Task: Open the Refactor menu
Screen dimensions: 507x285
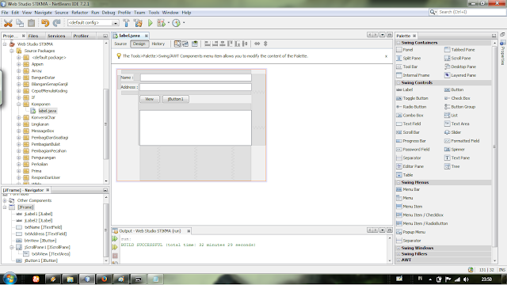Action: tap(80, 13)
